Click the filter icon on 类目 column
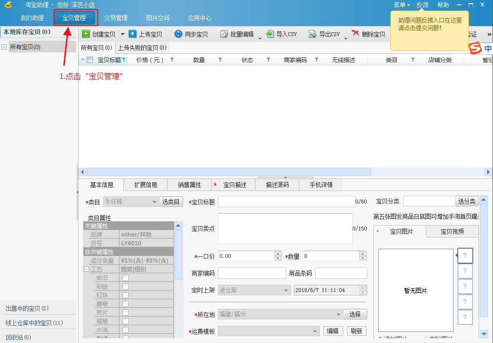 coord(413,60)
